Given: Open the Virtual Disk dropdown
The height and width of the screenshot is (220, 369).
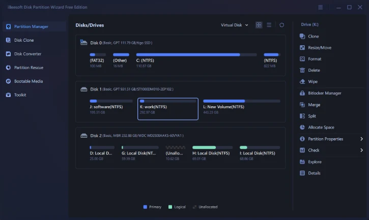Looking at the screenshot, I should tap(235, 25).
